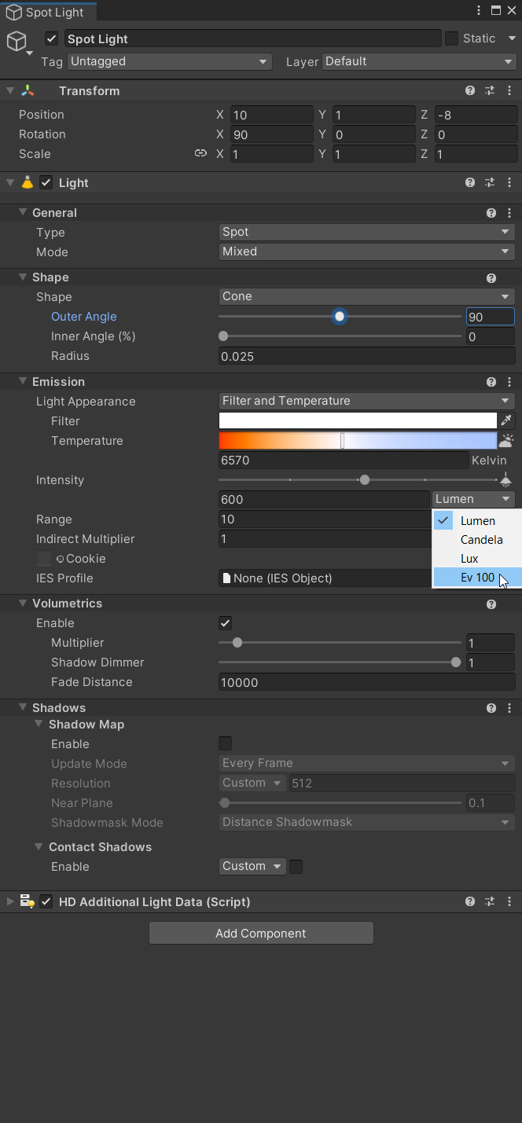Screen dimensions: 522x1123
Task: Click the Light component lamp icon
Action: pos(28,182)
